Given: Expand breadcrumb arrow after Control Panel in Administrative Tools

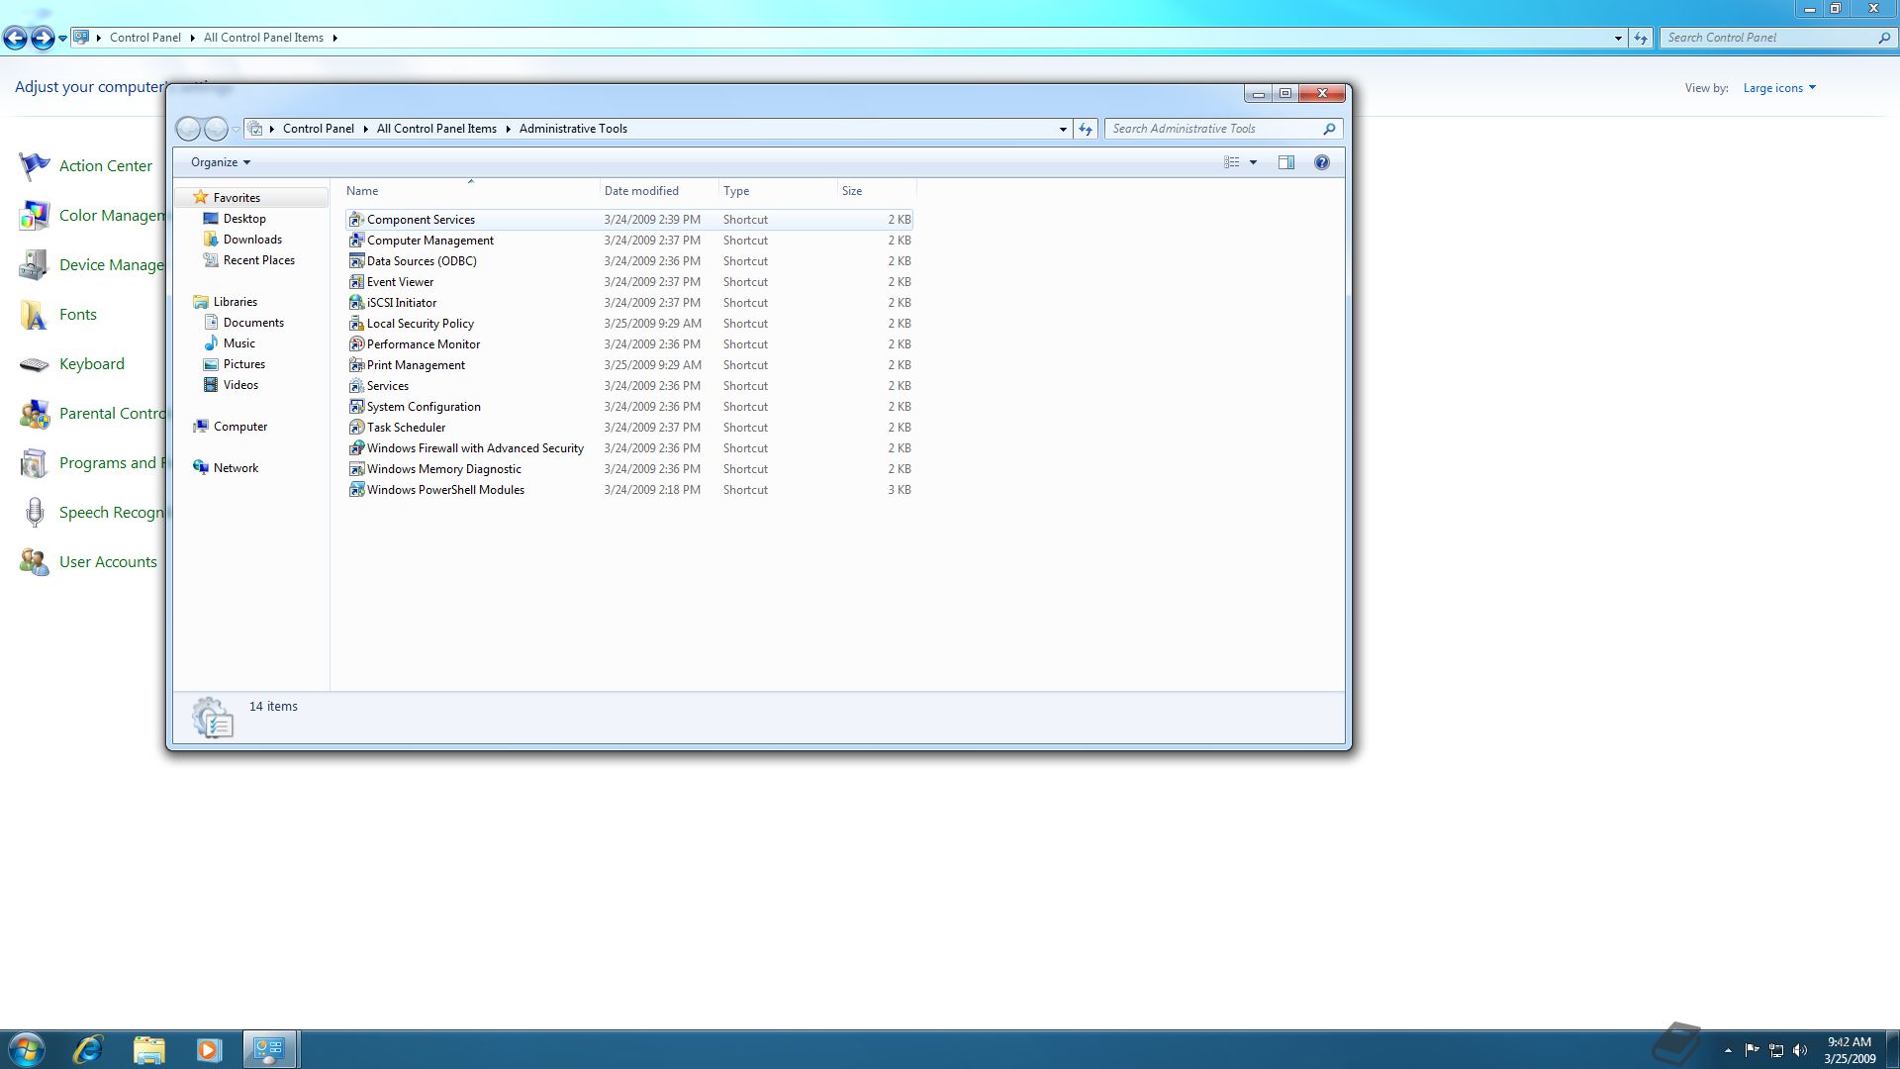Looking at the screenshot, I should pos(365,129).
